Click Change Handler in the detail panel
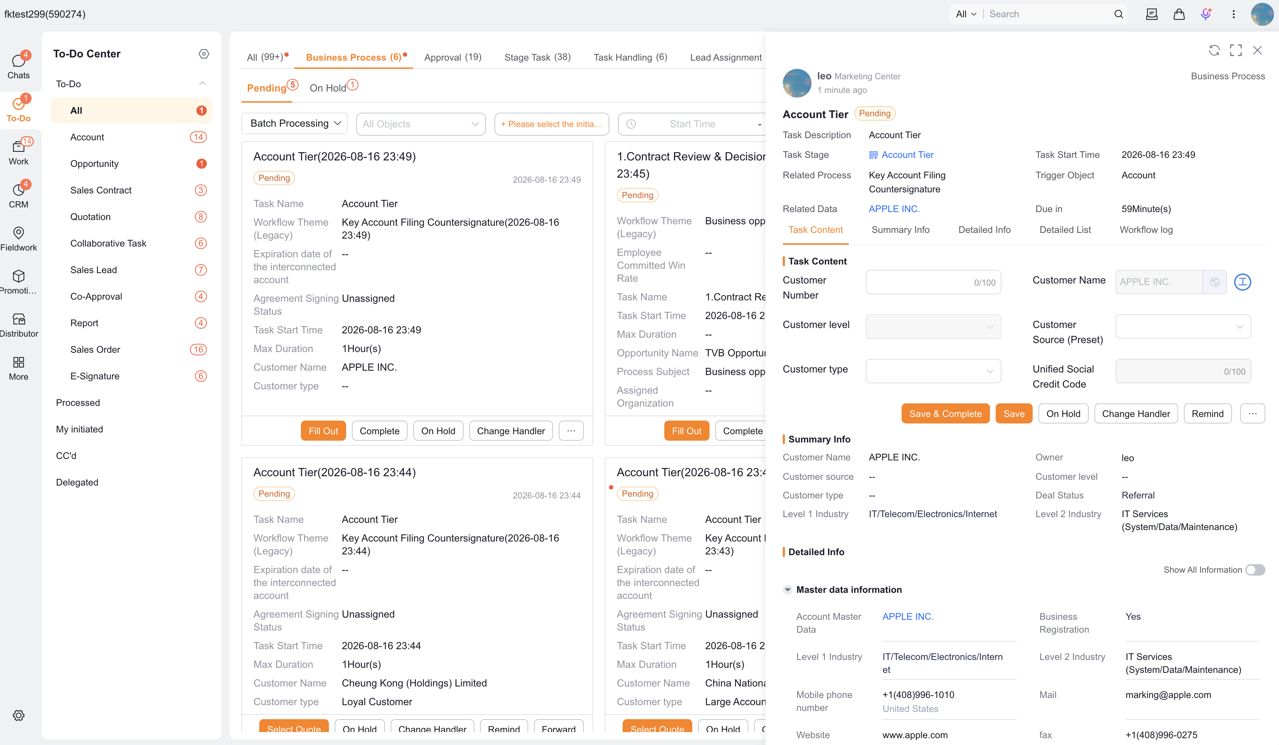This screenshot has height=745, width=1279. pyautogui.click(x=1136, y=414)
